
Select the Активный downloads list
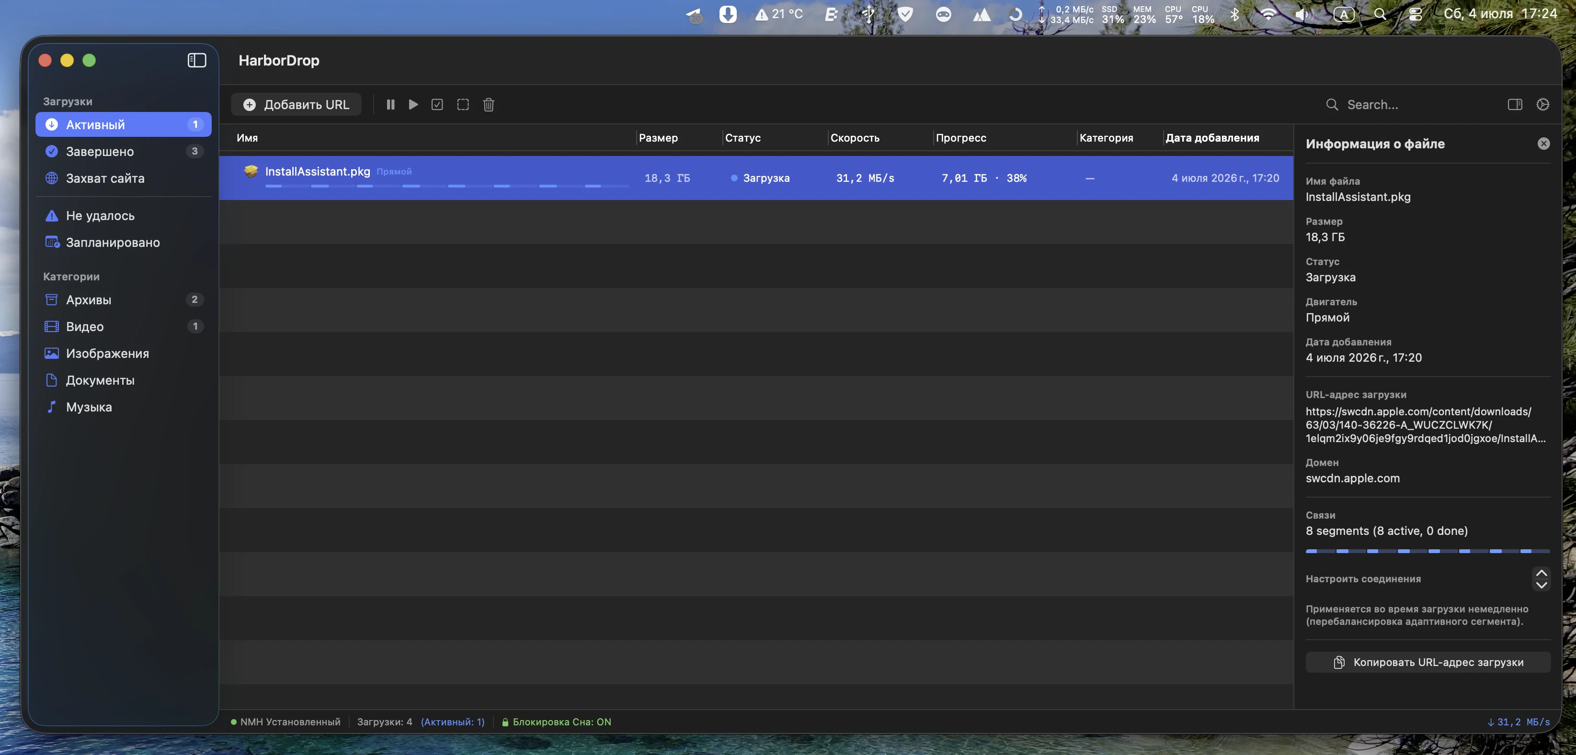click(x=124, y=124)
